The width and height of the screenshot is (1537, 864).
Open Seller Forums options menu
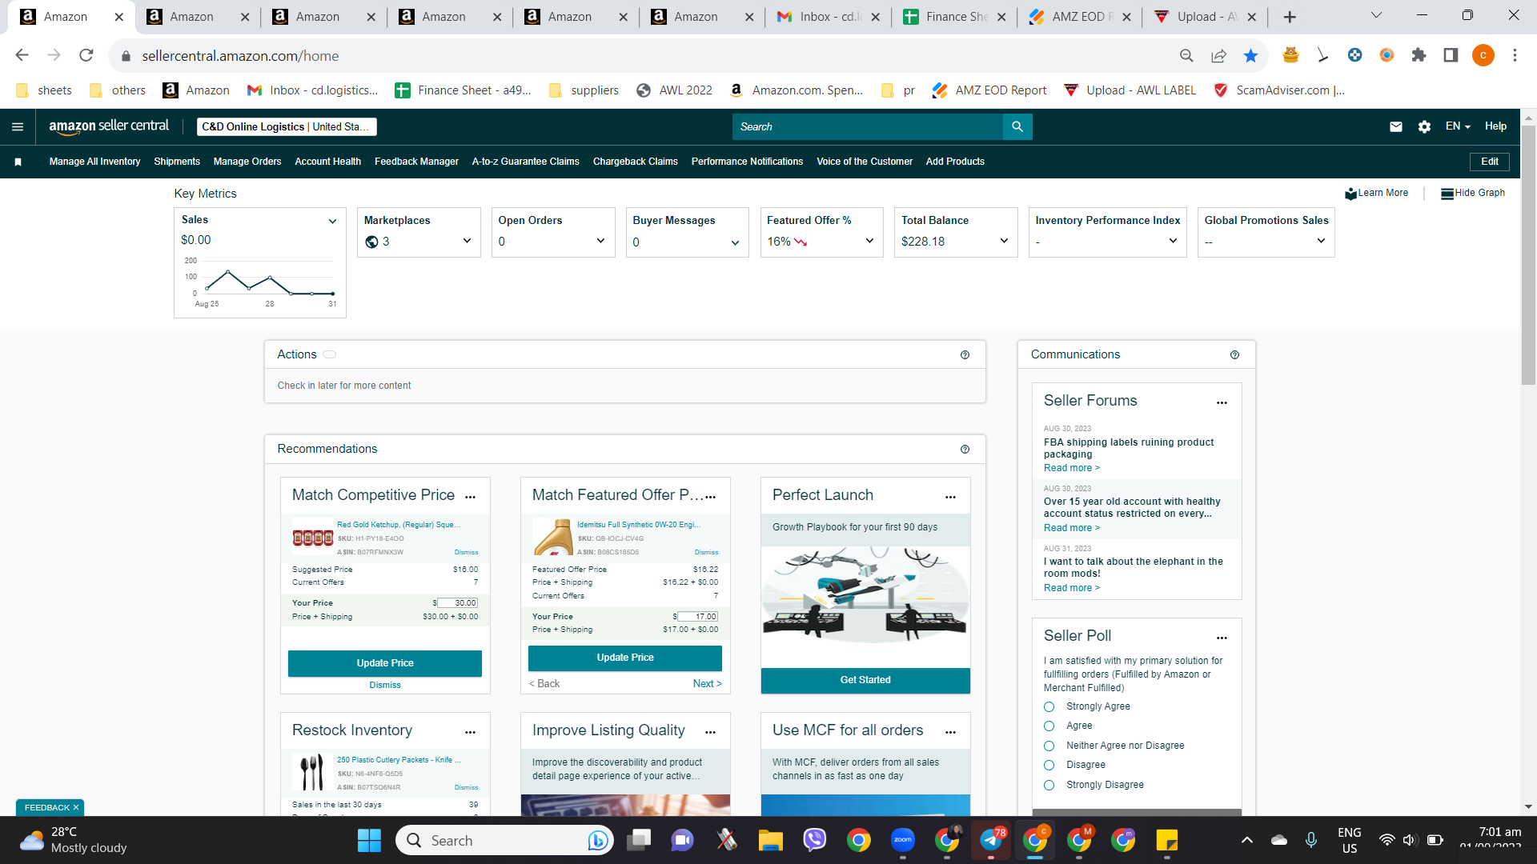(x=1222, y=402)
